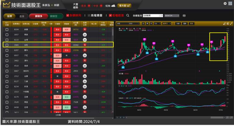This screenshot has height=126, width=234.
Task: Expand the chart to fullscreen
Action: click(x=231, y=24)
